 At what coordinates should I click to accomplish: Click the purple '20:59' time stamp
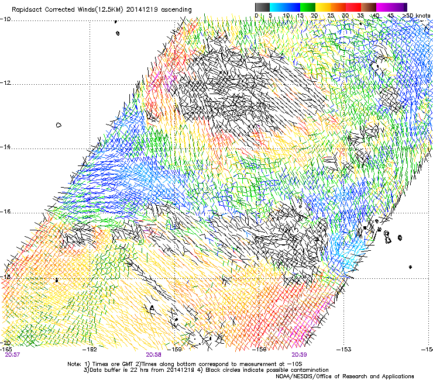click(x=299, y=355)
